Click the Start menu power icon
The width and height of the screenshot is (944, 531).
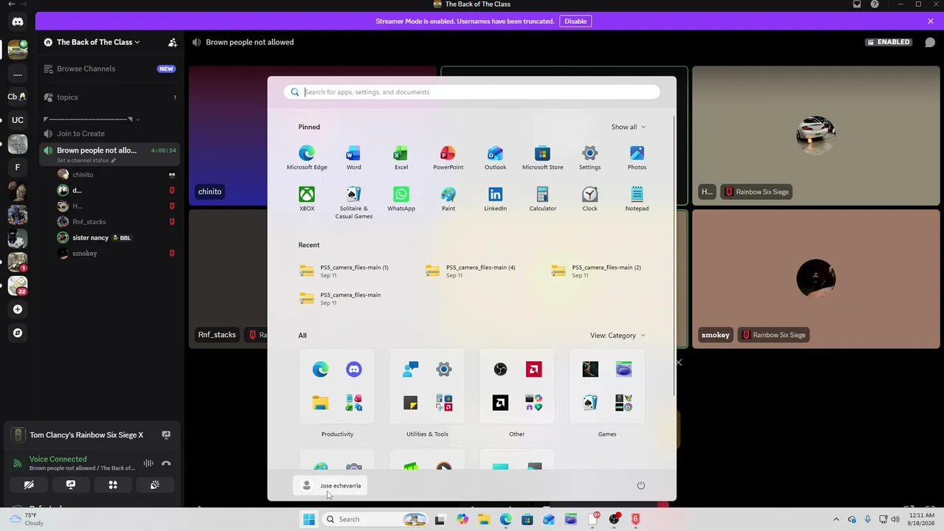(x=641, y=485)
